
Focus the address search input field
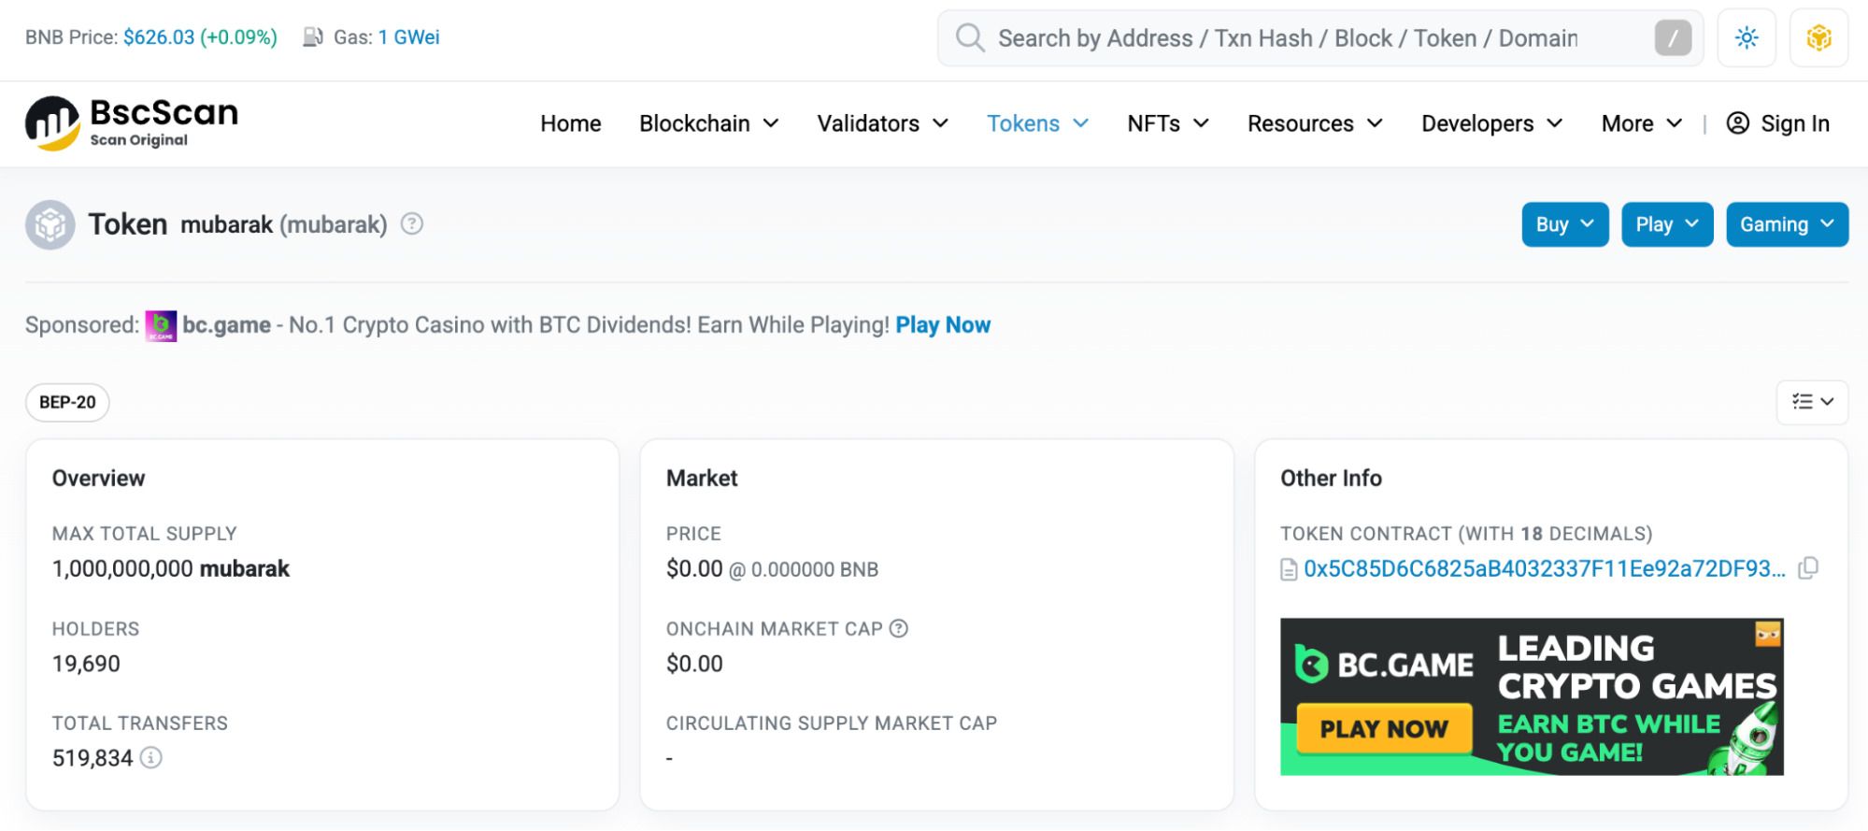[x=1308, y=38]
